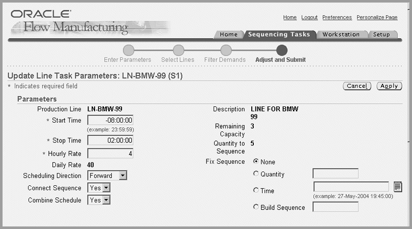Screen dimensions: 412x229
Task: Go to the Workstation tab
Action: 341,35
